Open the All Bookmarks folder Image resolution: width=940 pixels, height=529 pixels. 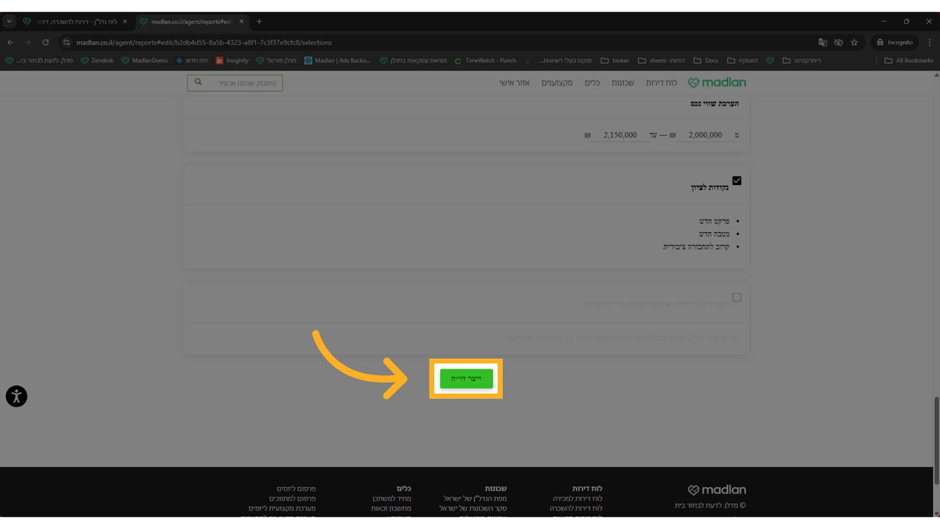click(909, 61)
